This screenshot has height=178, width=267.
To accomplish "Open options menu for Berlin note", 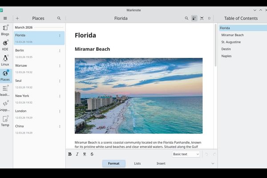I will click(60, 51).
